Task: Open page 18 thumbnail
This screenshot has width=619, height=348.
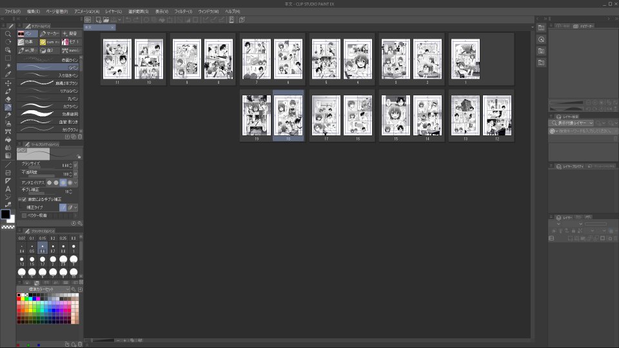Action: coord(288,115)
